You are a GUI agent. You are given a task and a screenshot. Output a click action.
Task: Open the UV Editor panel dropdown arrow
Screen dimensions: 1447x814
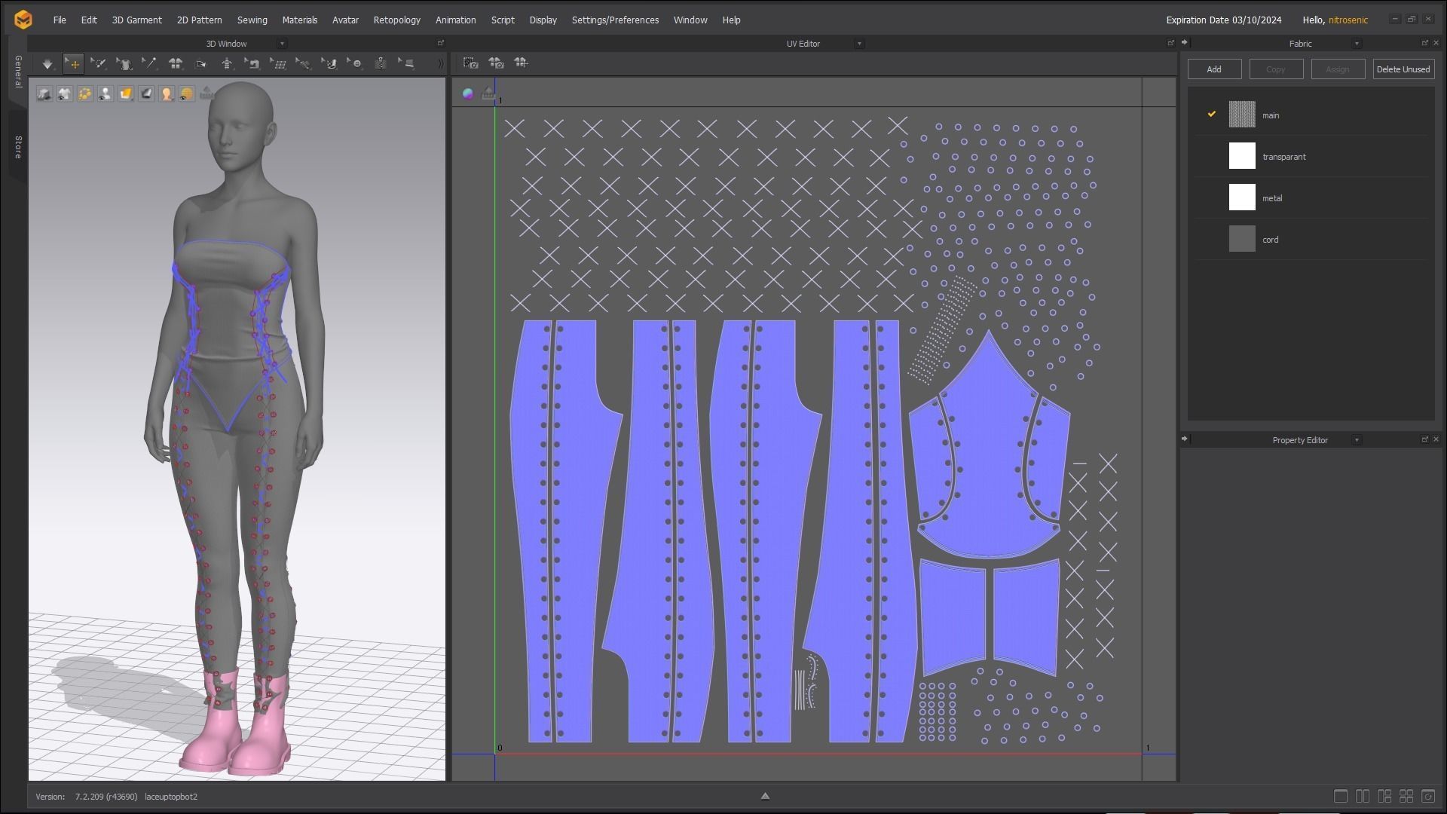click(x=859, y=44)
